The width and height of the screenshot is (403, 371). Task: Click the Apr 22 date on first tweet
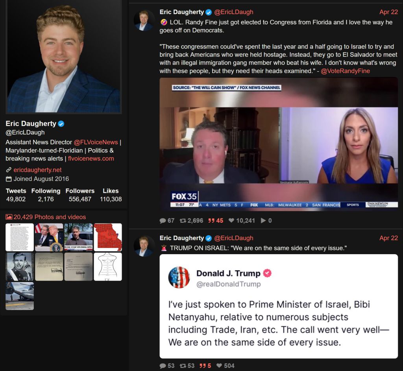coord(388,12)
